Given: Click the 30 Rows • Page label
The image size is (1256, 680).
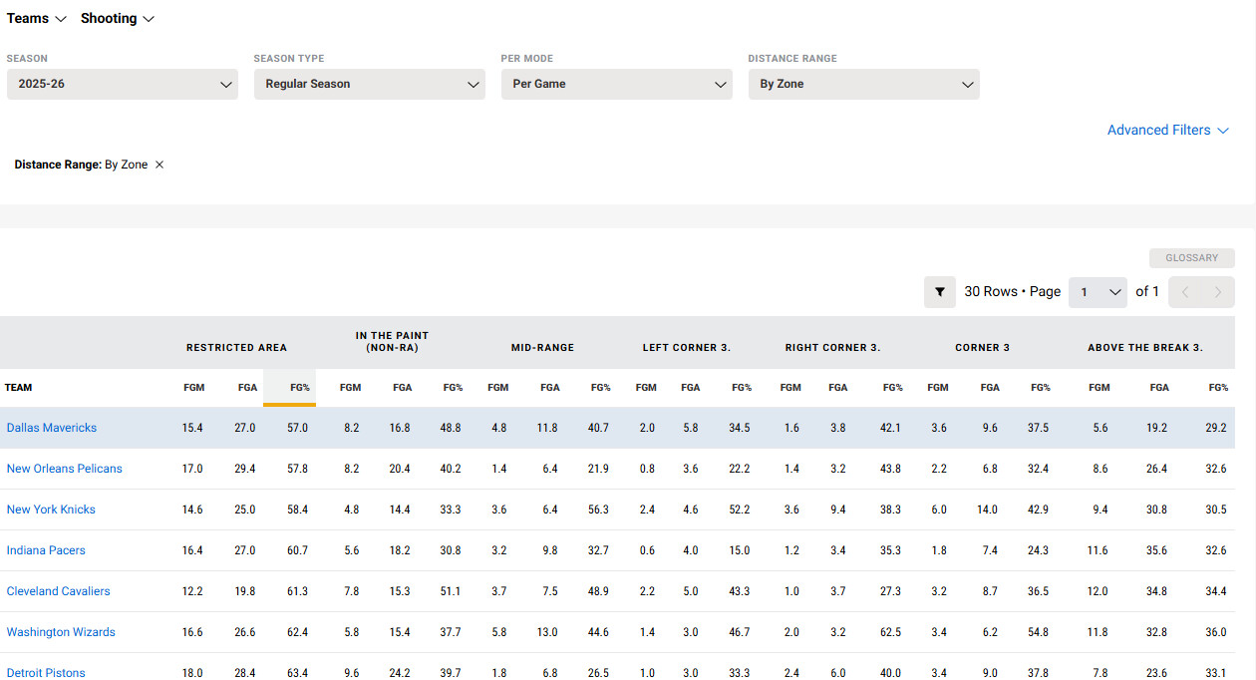Looking at the screenshot, I should 1012,292.
